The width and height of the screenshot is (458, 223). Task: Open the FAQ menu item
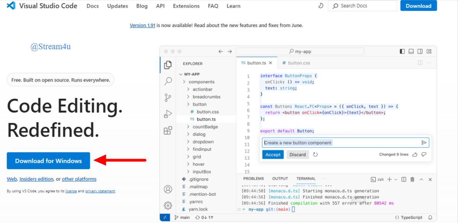(213, 6)
